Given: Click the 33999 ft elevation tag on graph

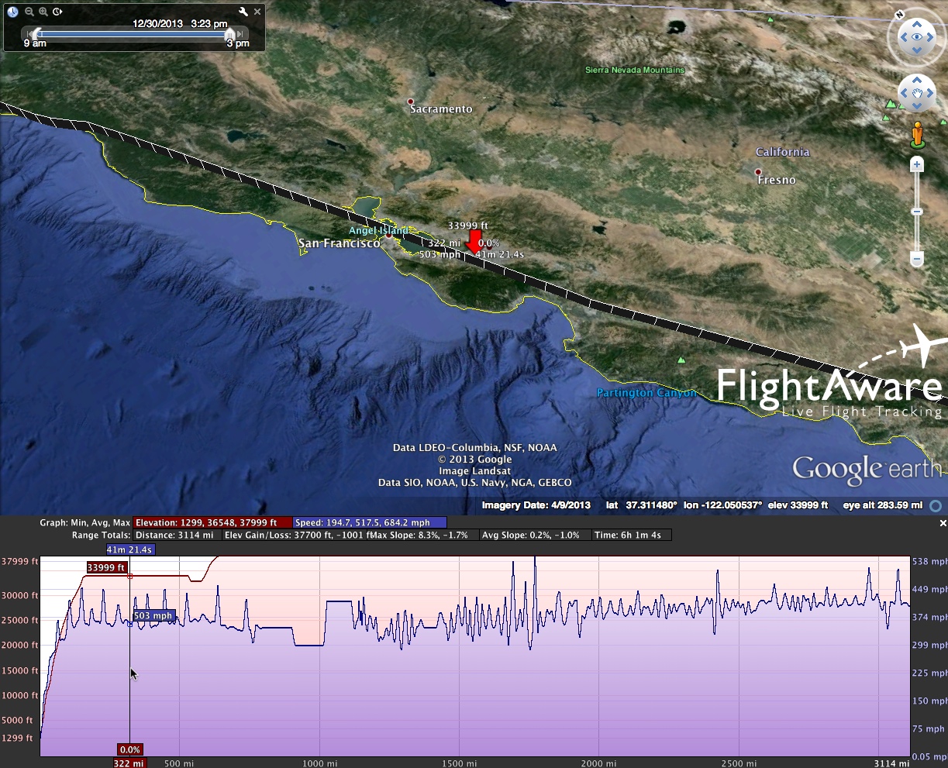Looking at the screenshot, I should coord(107,568).
